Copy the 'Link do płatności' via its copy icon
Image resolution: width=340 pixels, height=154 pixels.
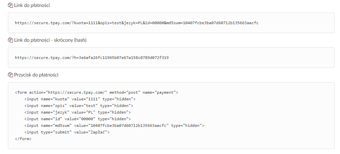[x=10, y=5]
